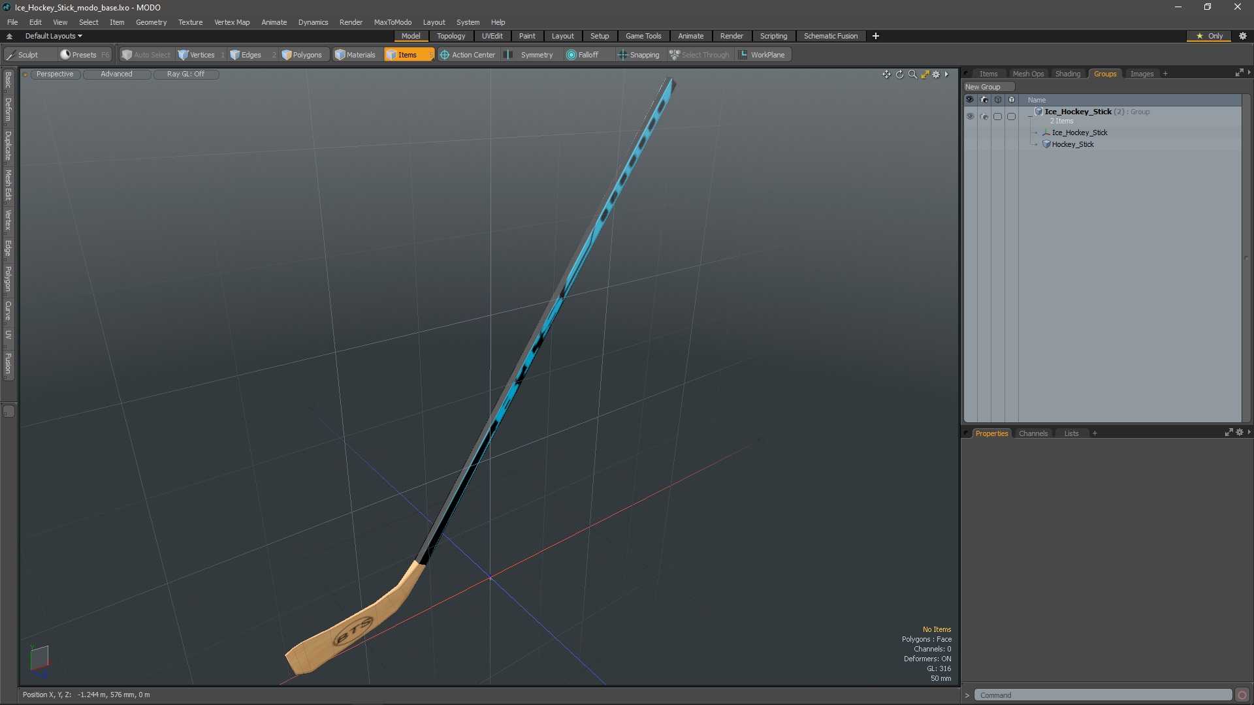The height and width of the screenshot is (705, 1254).
Task: Switch to Materials selection mode
Action: pos(356,55)
